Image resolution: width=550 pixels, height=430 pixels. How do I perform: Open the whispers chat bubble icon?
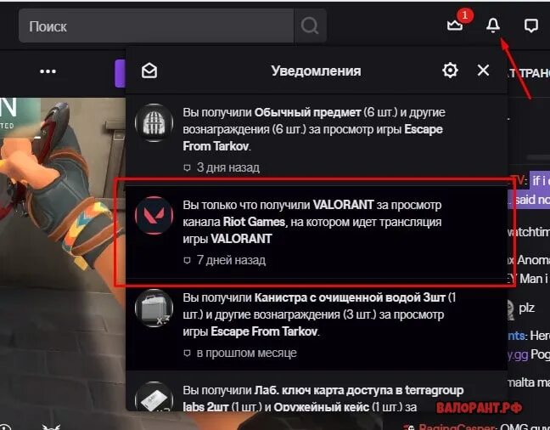point(531,25)
